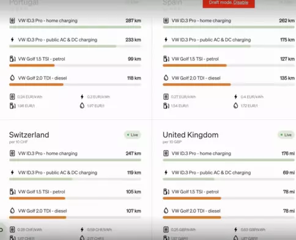Click fuel pump icon in Switzerland's Golf petrol row
The height and width of the screenshot is (240, 296).
point(12,192)
